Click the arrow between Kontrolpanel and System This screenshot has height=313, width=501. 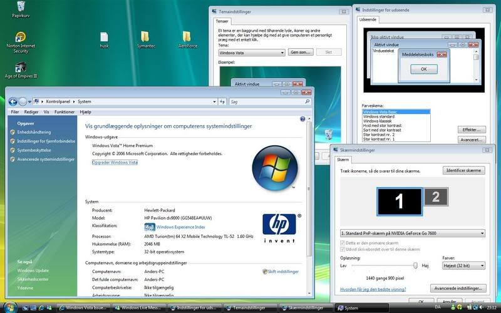tap(74, 101)
